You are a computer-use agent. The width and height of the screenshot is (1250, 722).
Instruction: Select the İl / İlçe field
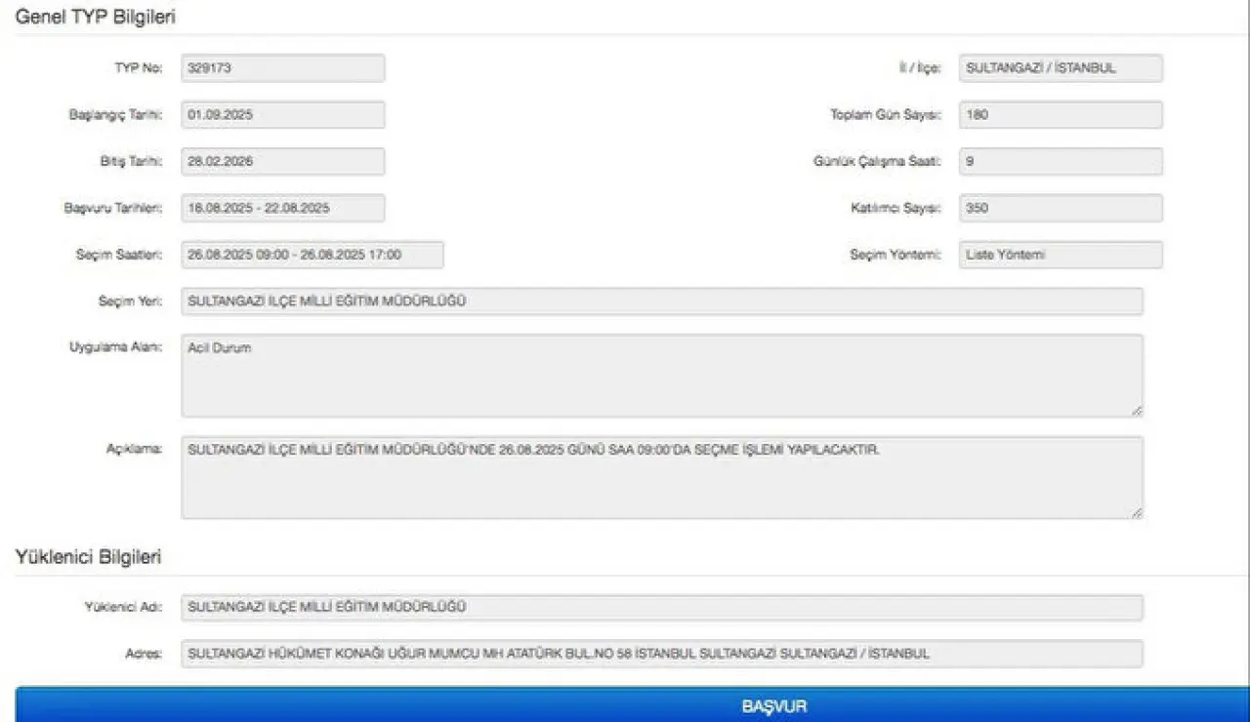click(1061, 68)
